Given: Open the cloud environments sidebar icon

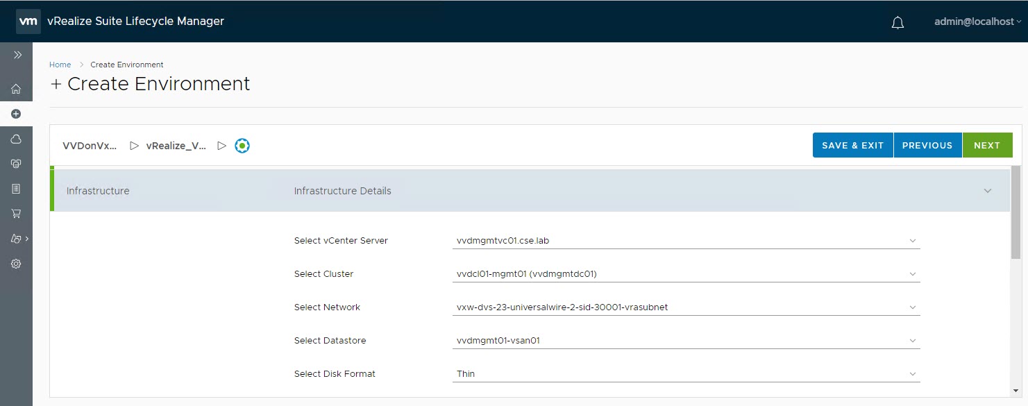Looking at the screenshot, I should click(16, 139).
